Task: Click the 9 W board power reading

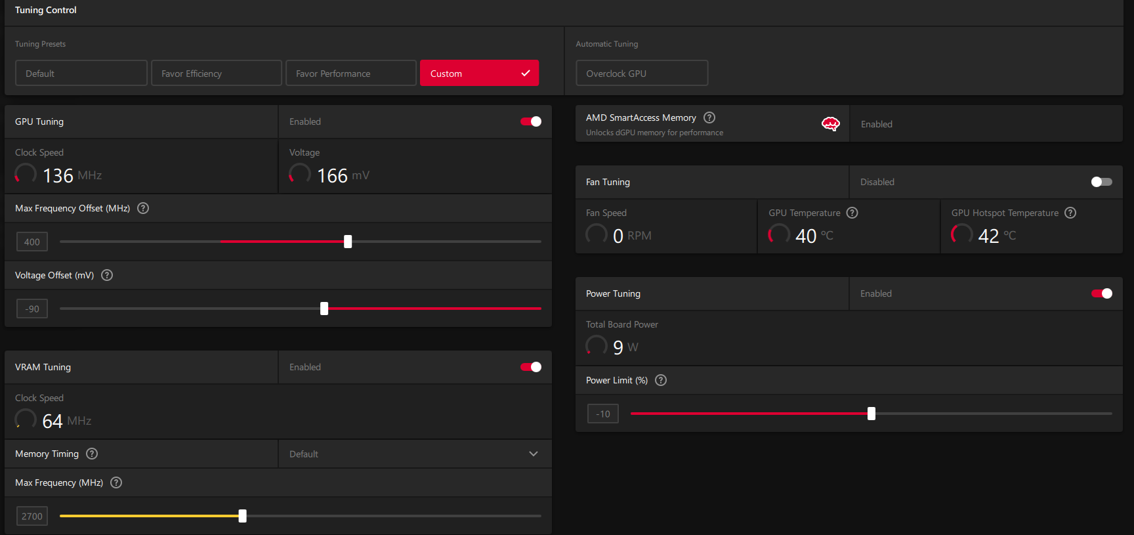Action: click(625, 347)
